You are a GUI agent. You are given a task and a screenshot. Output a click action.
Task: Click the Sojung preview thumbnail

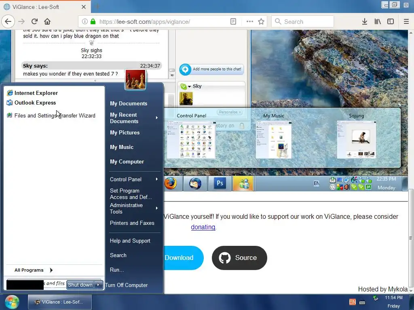pos(357,140)
